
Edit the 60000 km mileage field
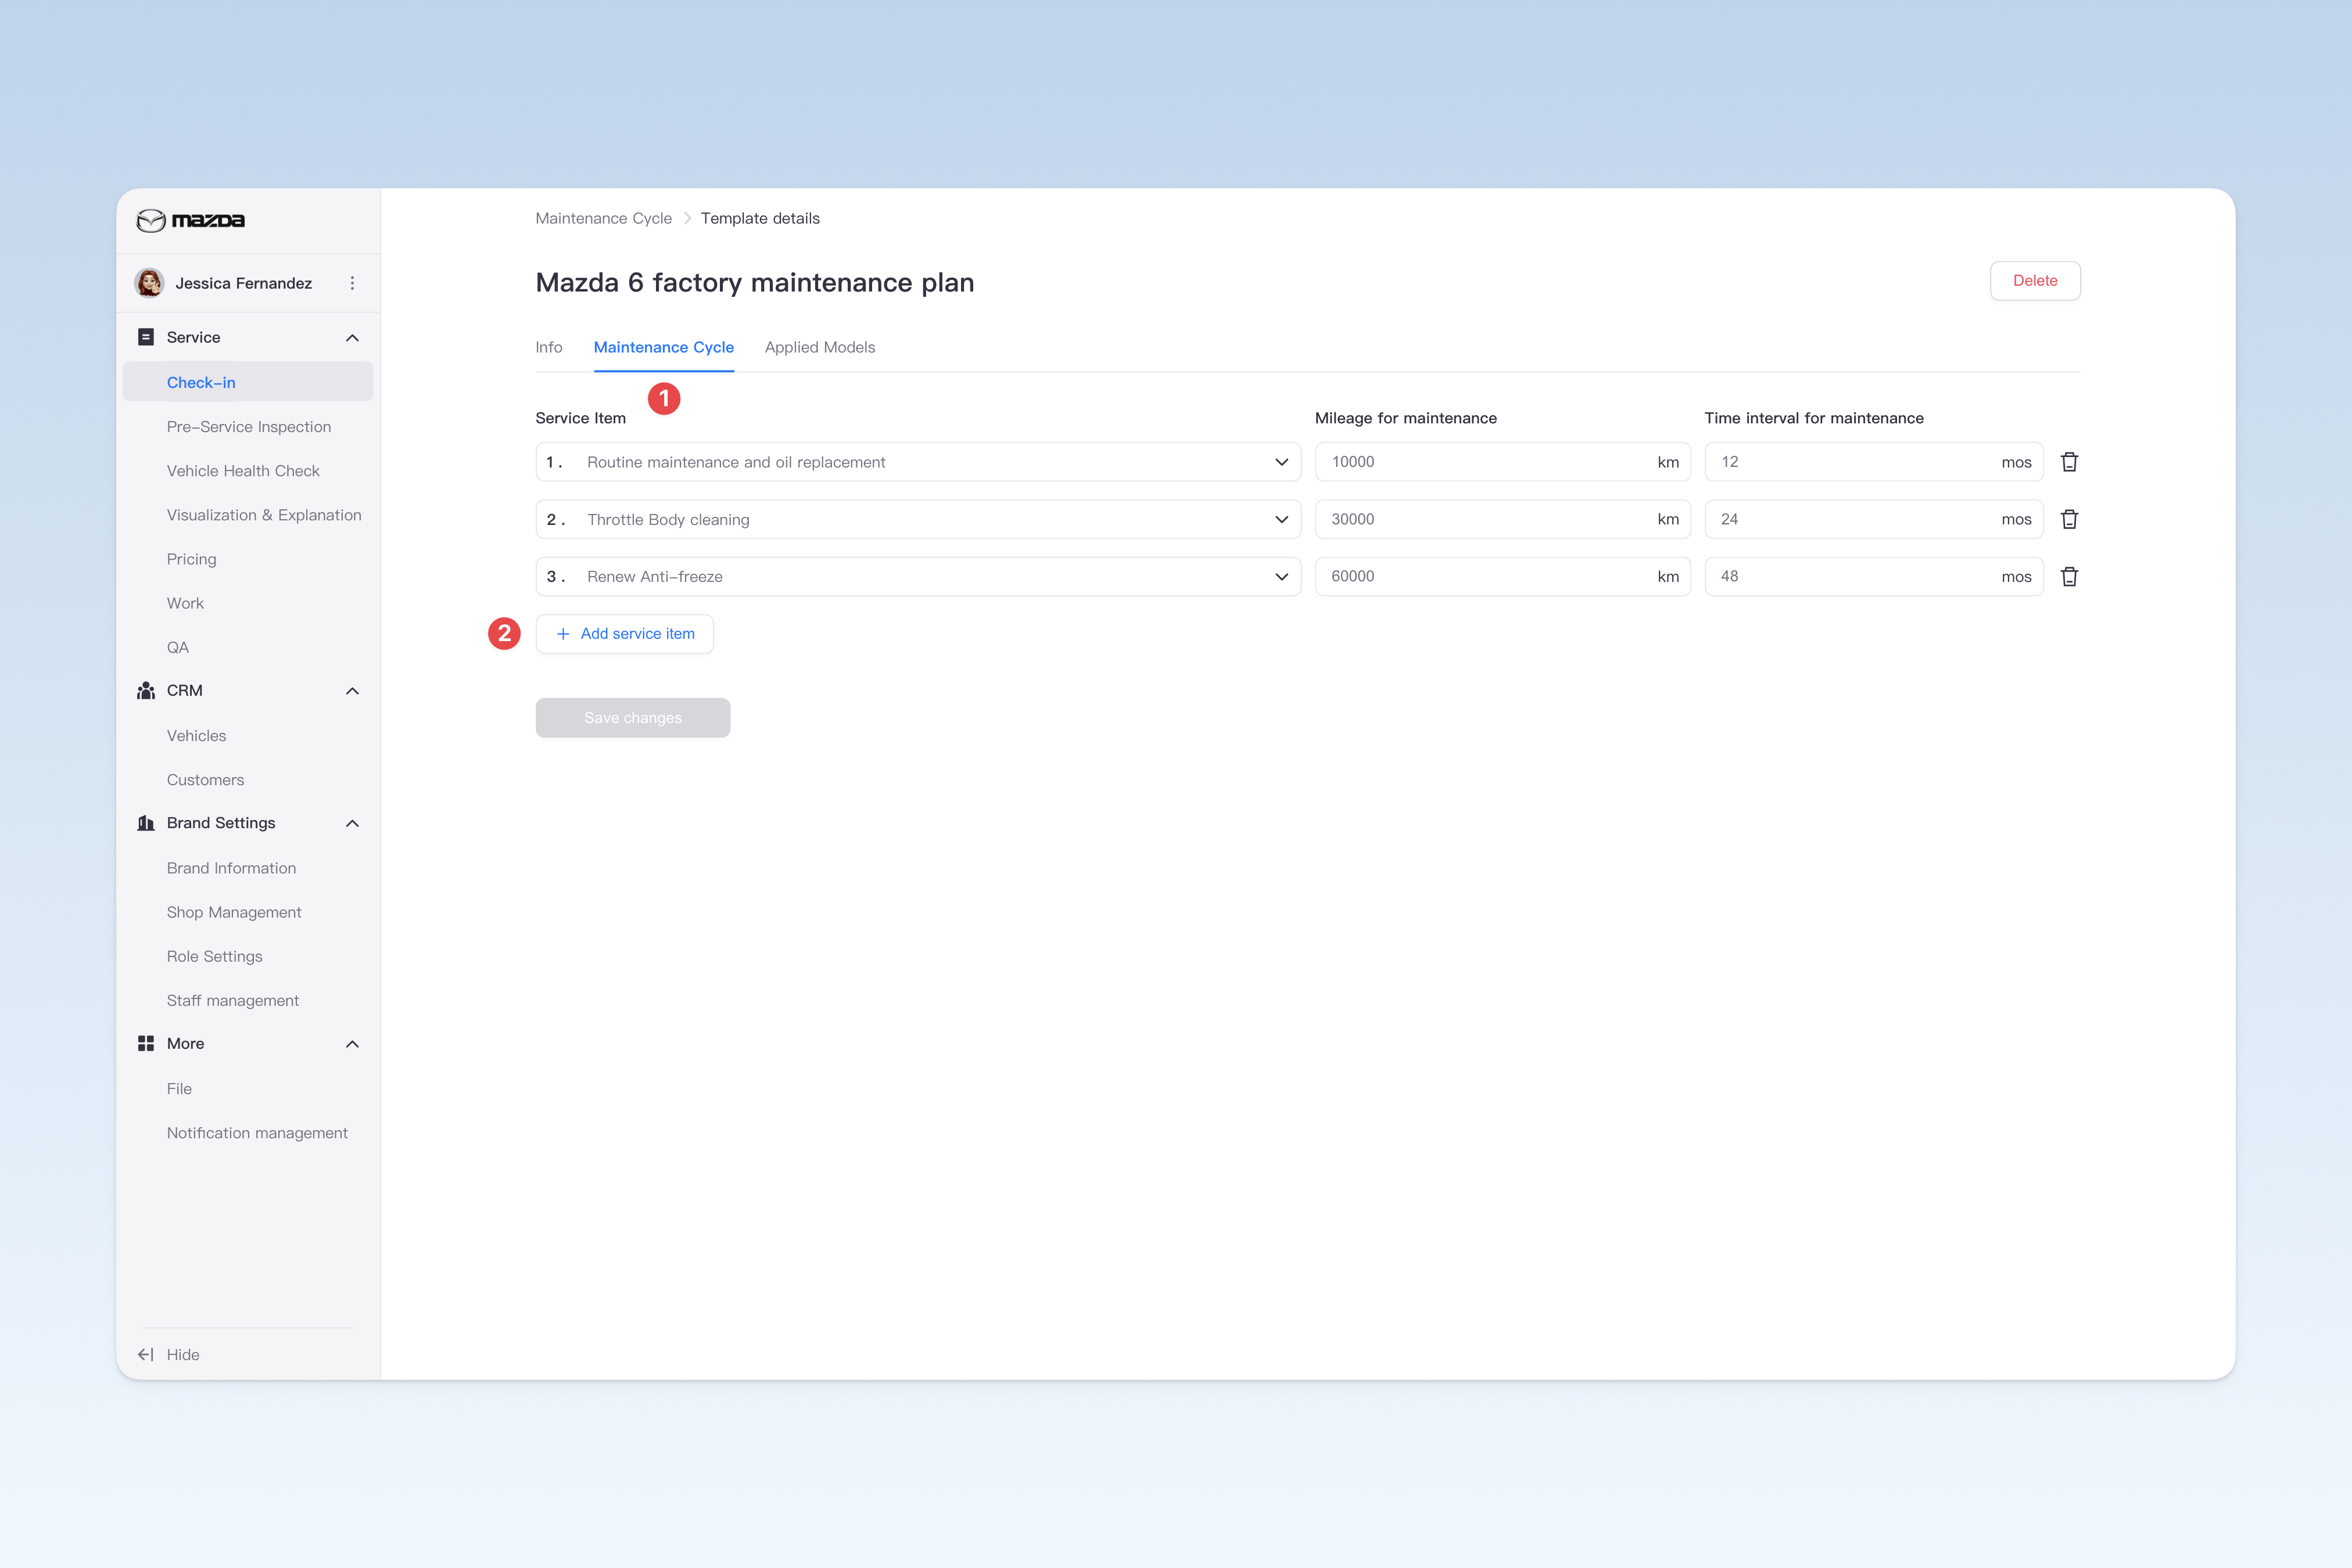click(1503, 576)
